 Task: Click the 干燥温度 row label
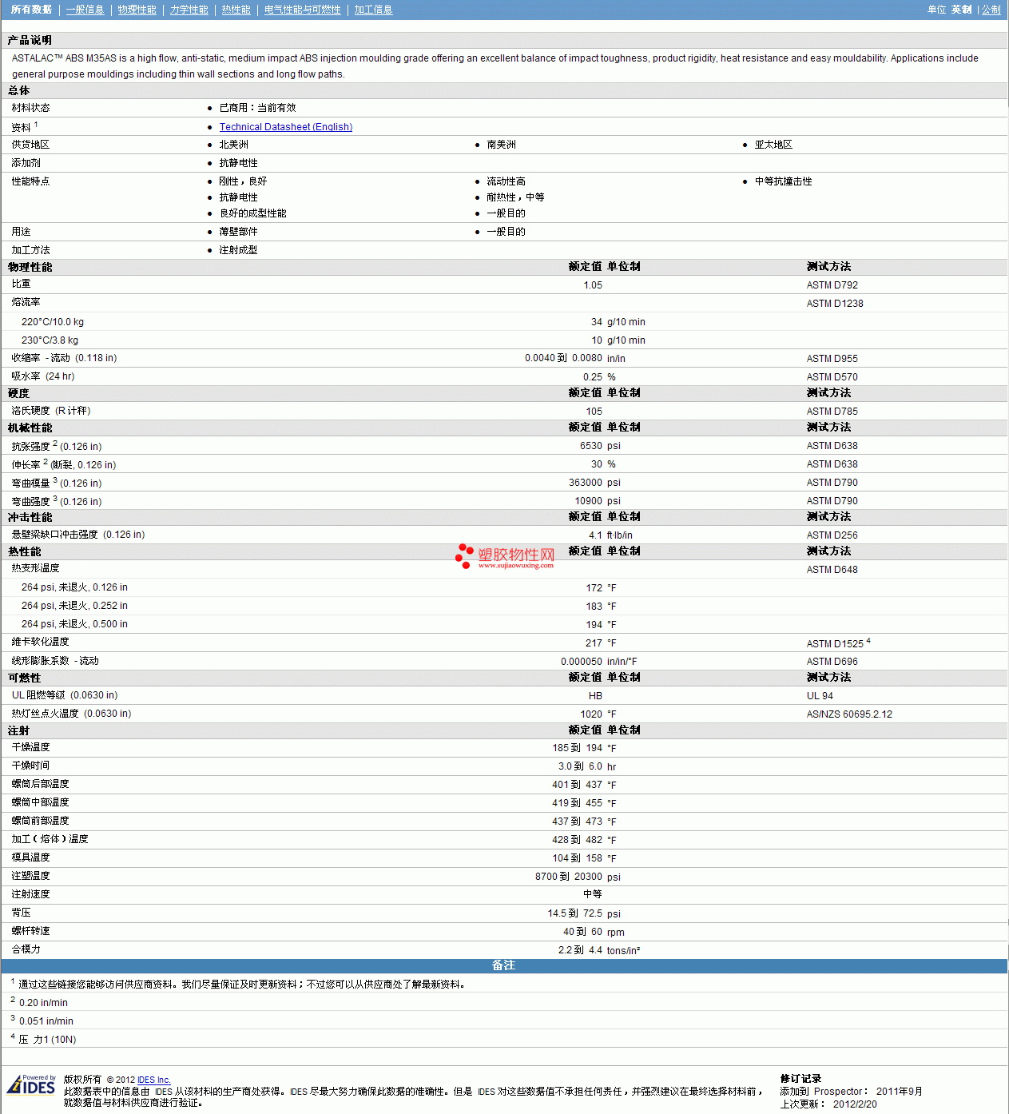tap(30, 747)
